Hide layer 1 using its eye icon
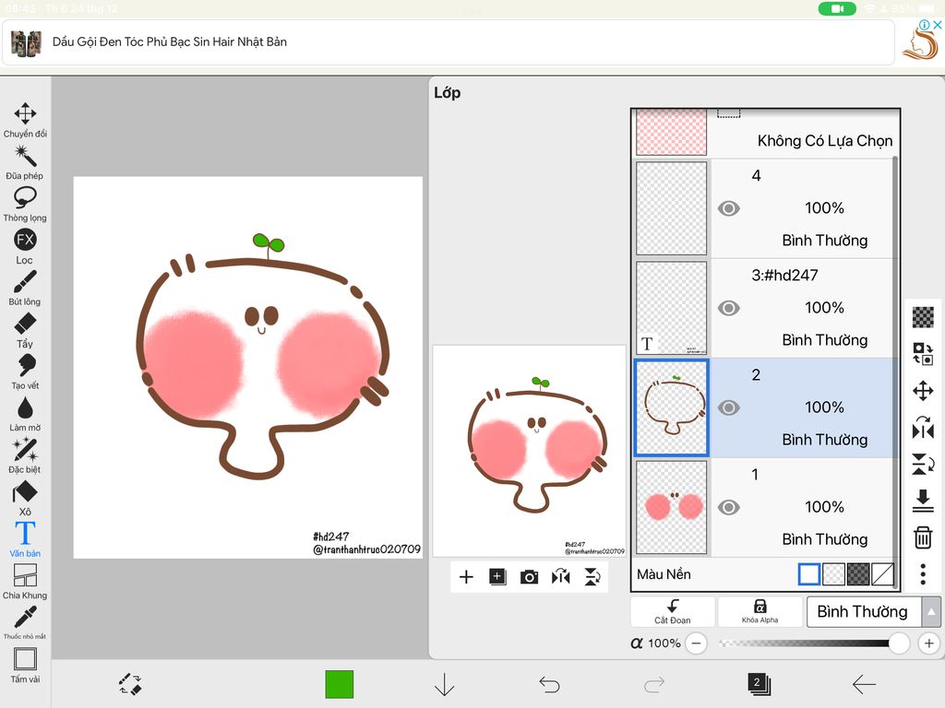 729,508
